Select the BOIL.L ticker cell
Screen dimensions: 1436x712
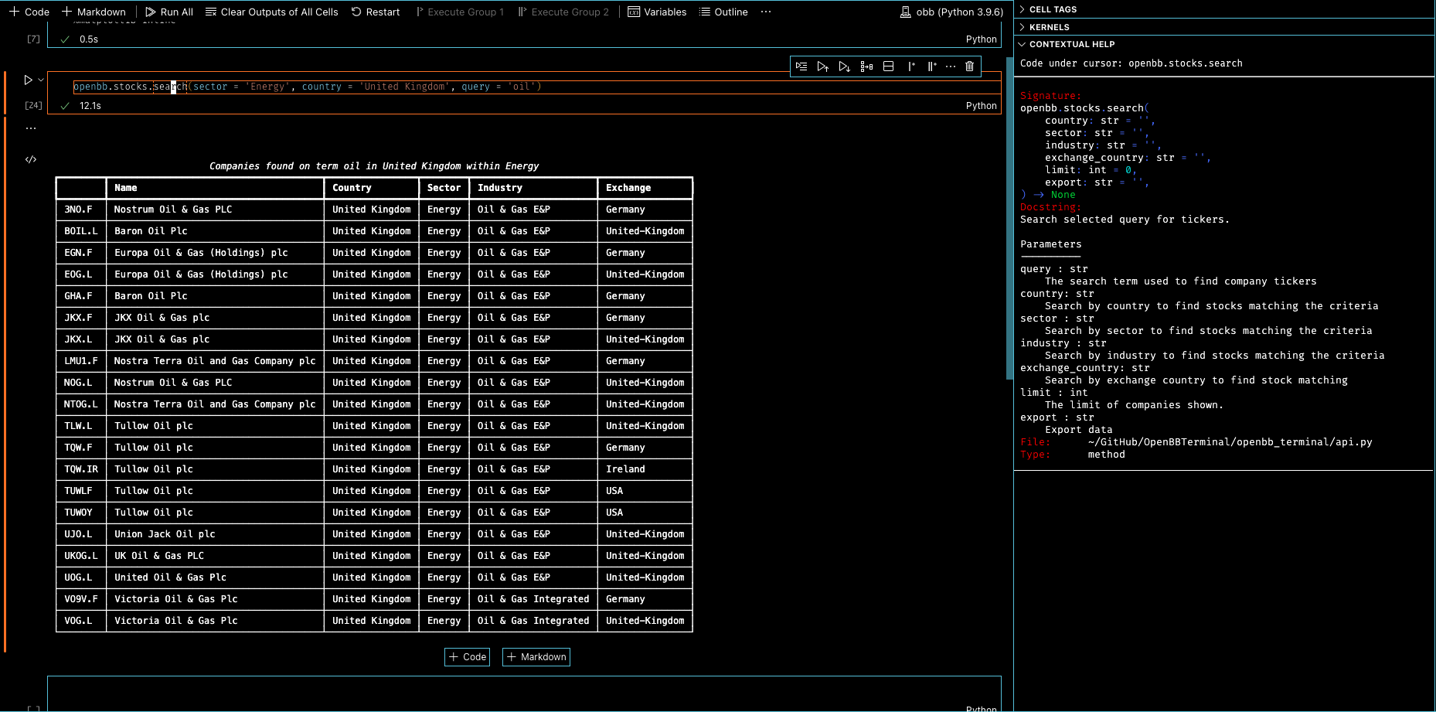click(x=81, y=231)
